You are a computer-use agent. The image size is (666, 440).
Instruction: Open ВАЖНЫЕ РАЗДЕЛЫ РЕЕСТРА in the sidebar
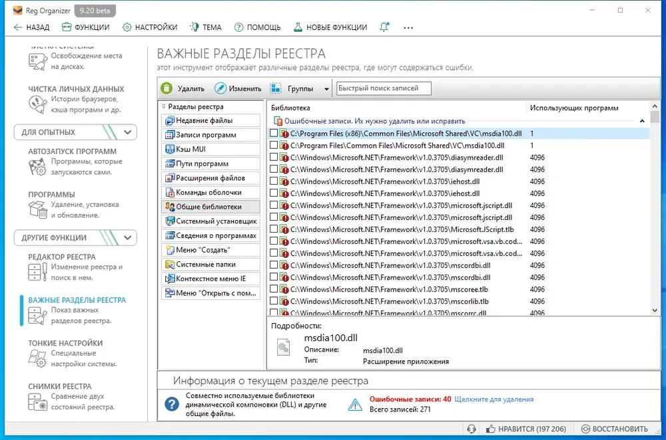(77, 300)
